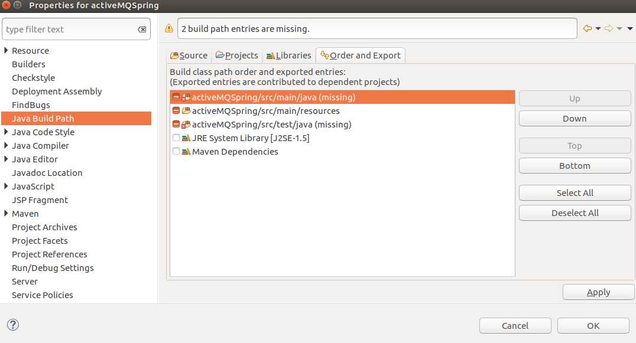Select the JRE System Library [J2SE-1.5] text

tap(251, 138)
